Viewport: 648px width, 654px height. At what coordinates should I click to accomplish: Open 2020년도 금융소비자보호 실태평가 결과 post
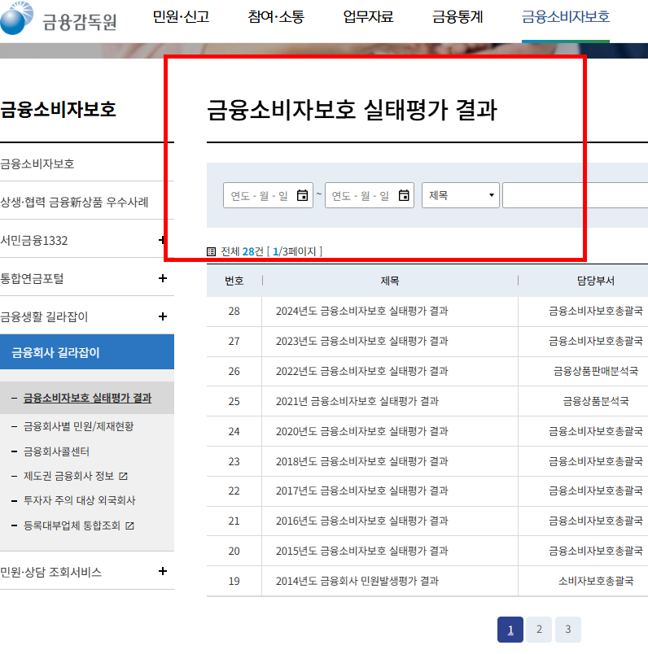[362, 431]
